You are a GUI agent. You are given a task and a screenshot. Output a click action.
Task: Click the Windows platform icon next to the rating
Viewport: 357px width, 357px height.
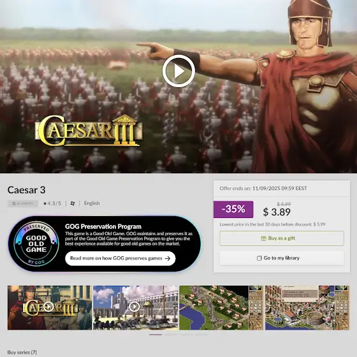pyautogui.click(x=73, y=203)
